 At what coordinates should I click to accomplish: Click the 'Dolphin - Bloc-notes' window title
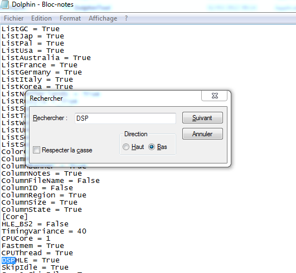[43, 4]
